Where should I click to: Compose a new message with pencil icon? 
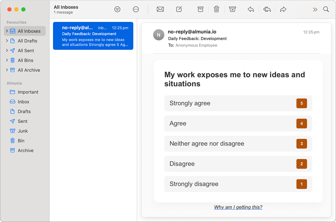coord(179,9)
